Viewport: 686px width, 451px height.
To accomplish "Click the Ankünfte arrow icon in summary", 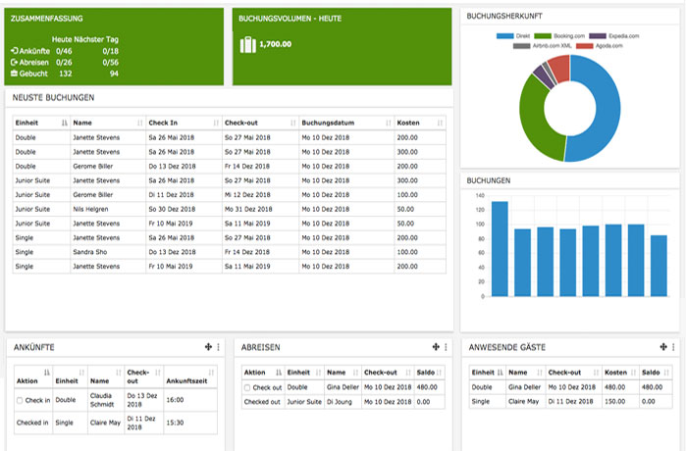I will pos(15,51).
